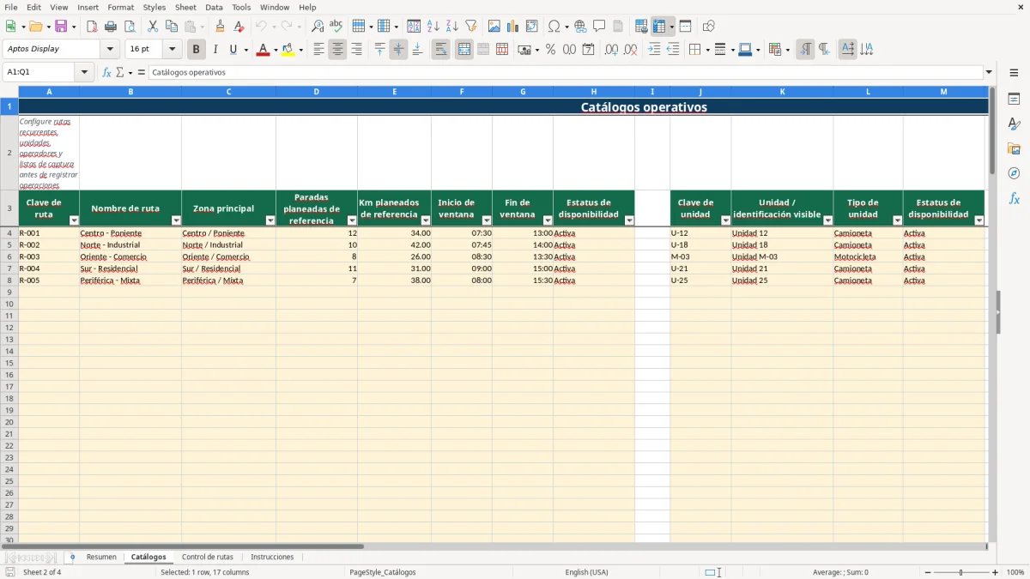Select column header D
The height and width of the screenshot is (579, 1030).
tap(317, 91)
